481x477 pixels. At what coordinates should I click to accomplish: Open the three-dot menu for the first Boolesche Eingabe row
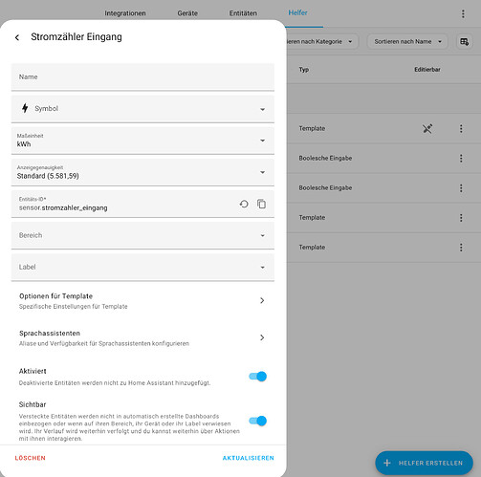coord(461,159)
